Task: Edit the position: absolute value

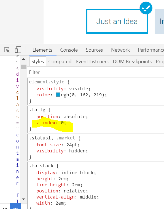Action: point(74,117)
